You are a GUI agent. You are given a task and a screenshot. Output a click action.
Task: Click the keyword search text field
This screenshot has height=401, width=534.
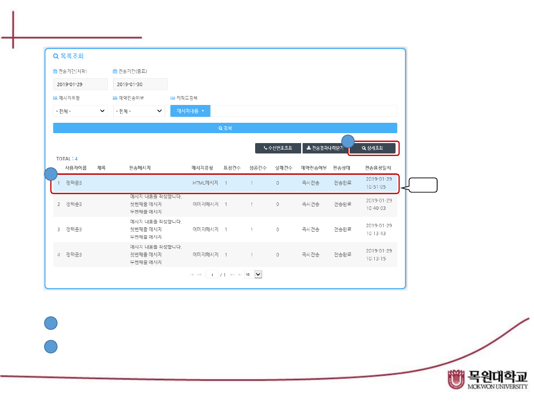tap(303, 111)
